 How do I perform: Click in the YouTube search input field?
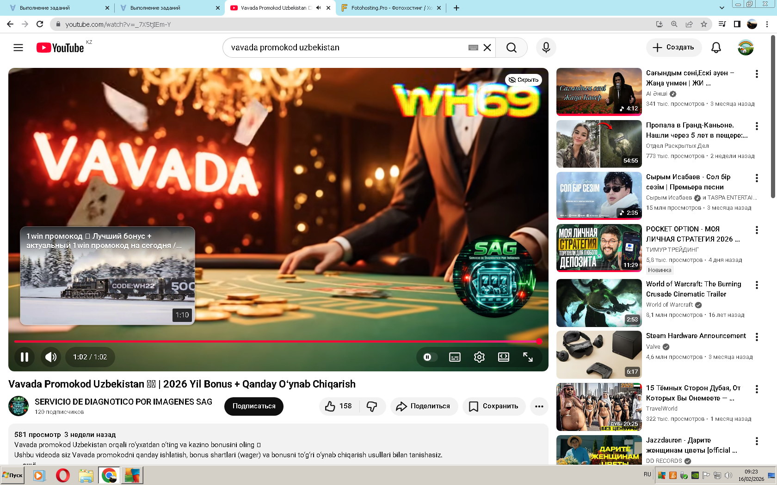pos(347,48)
